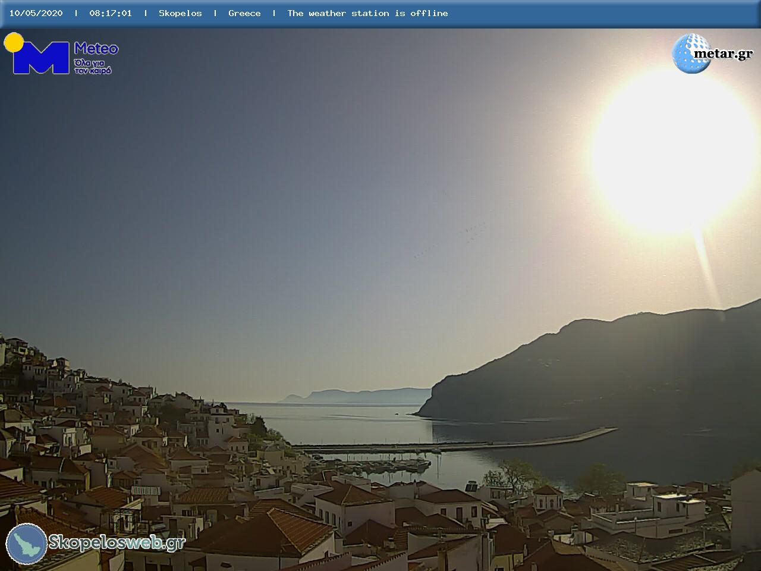Image resolution: width=761 pixels, height=571 pixels.
Task: Select the date text 10/05/2020
Action: 36,13
